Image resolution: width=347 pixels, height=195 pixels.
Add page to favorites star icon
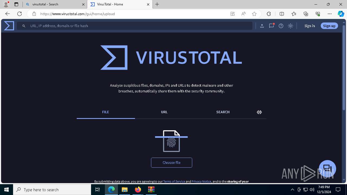pos(254,14)
